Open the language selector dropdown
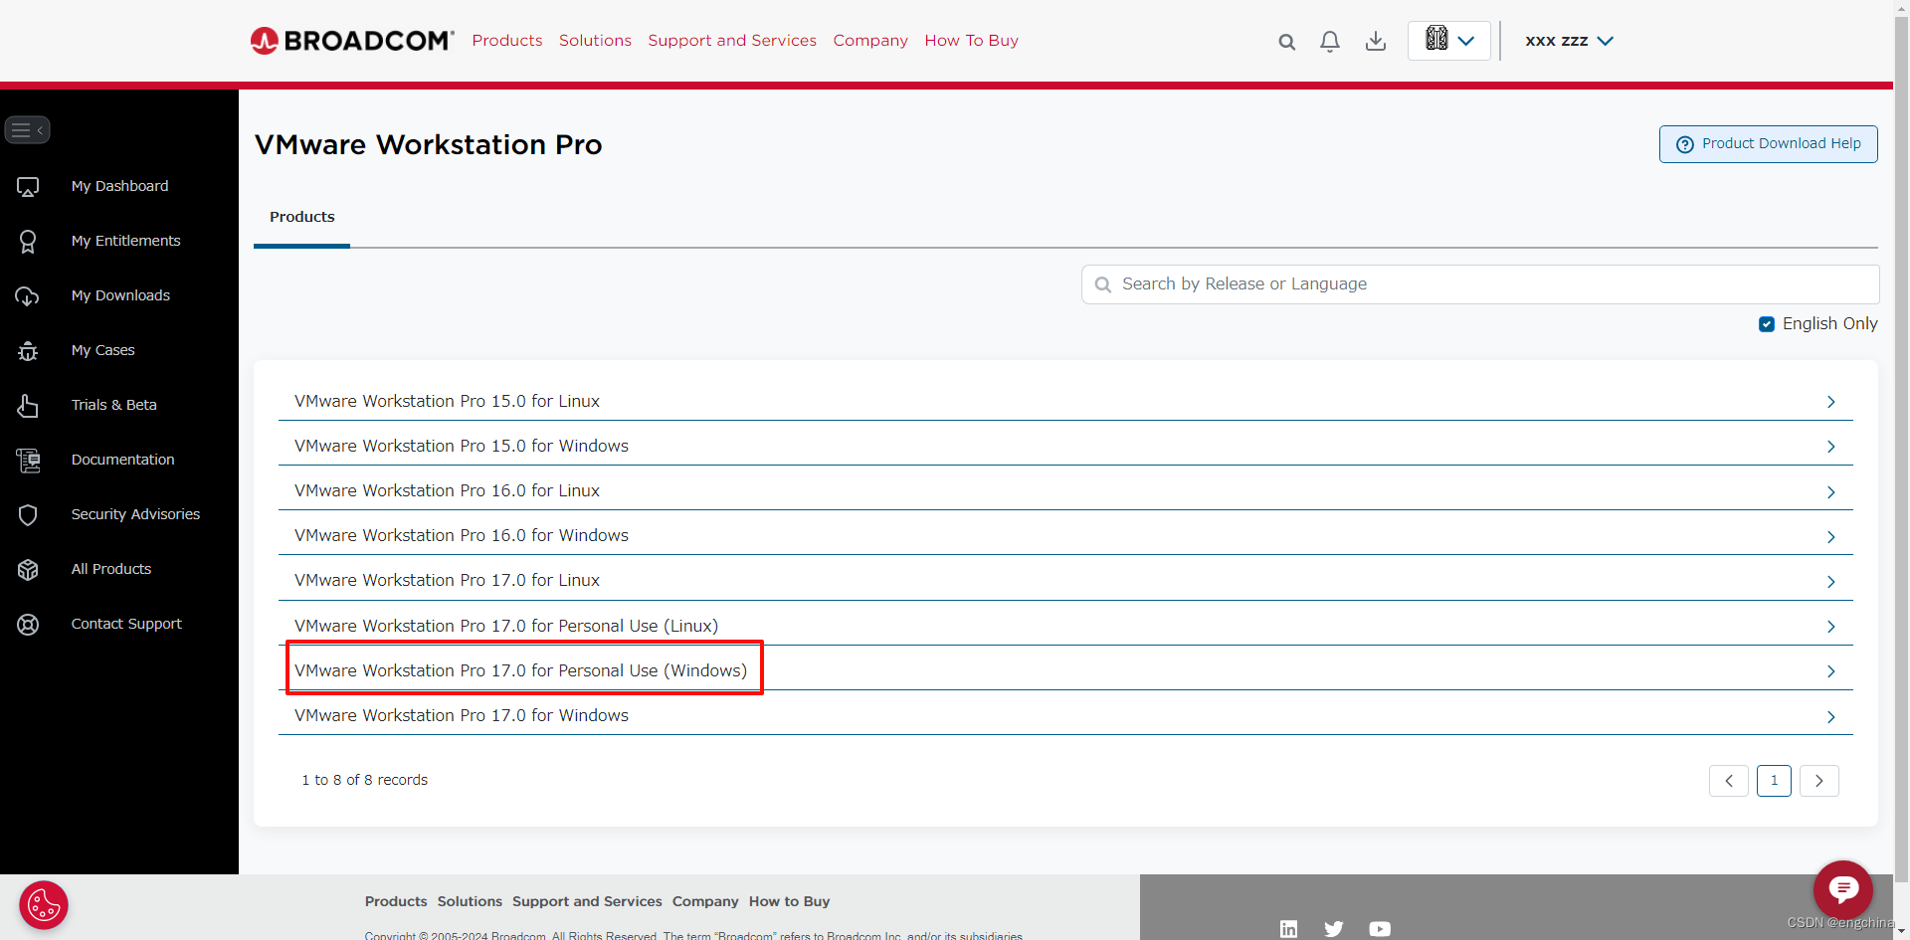The width and height of the screenshot is (1910, 940). coord(1448,41)
